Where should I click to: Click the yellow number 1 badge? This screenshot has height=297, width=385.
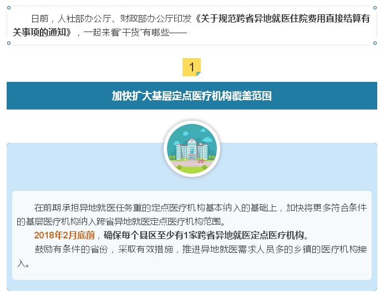coord(191,67)
